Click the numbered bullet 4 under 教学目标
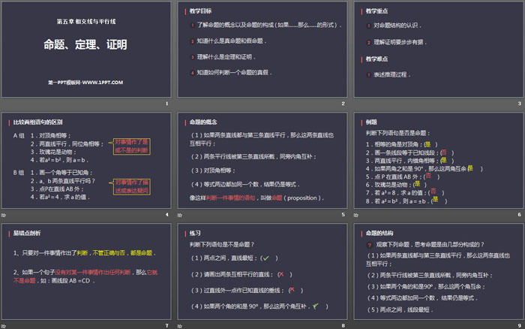 coord(193,73)
